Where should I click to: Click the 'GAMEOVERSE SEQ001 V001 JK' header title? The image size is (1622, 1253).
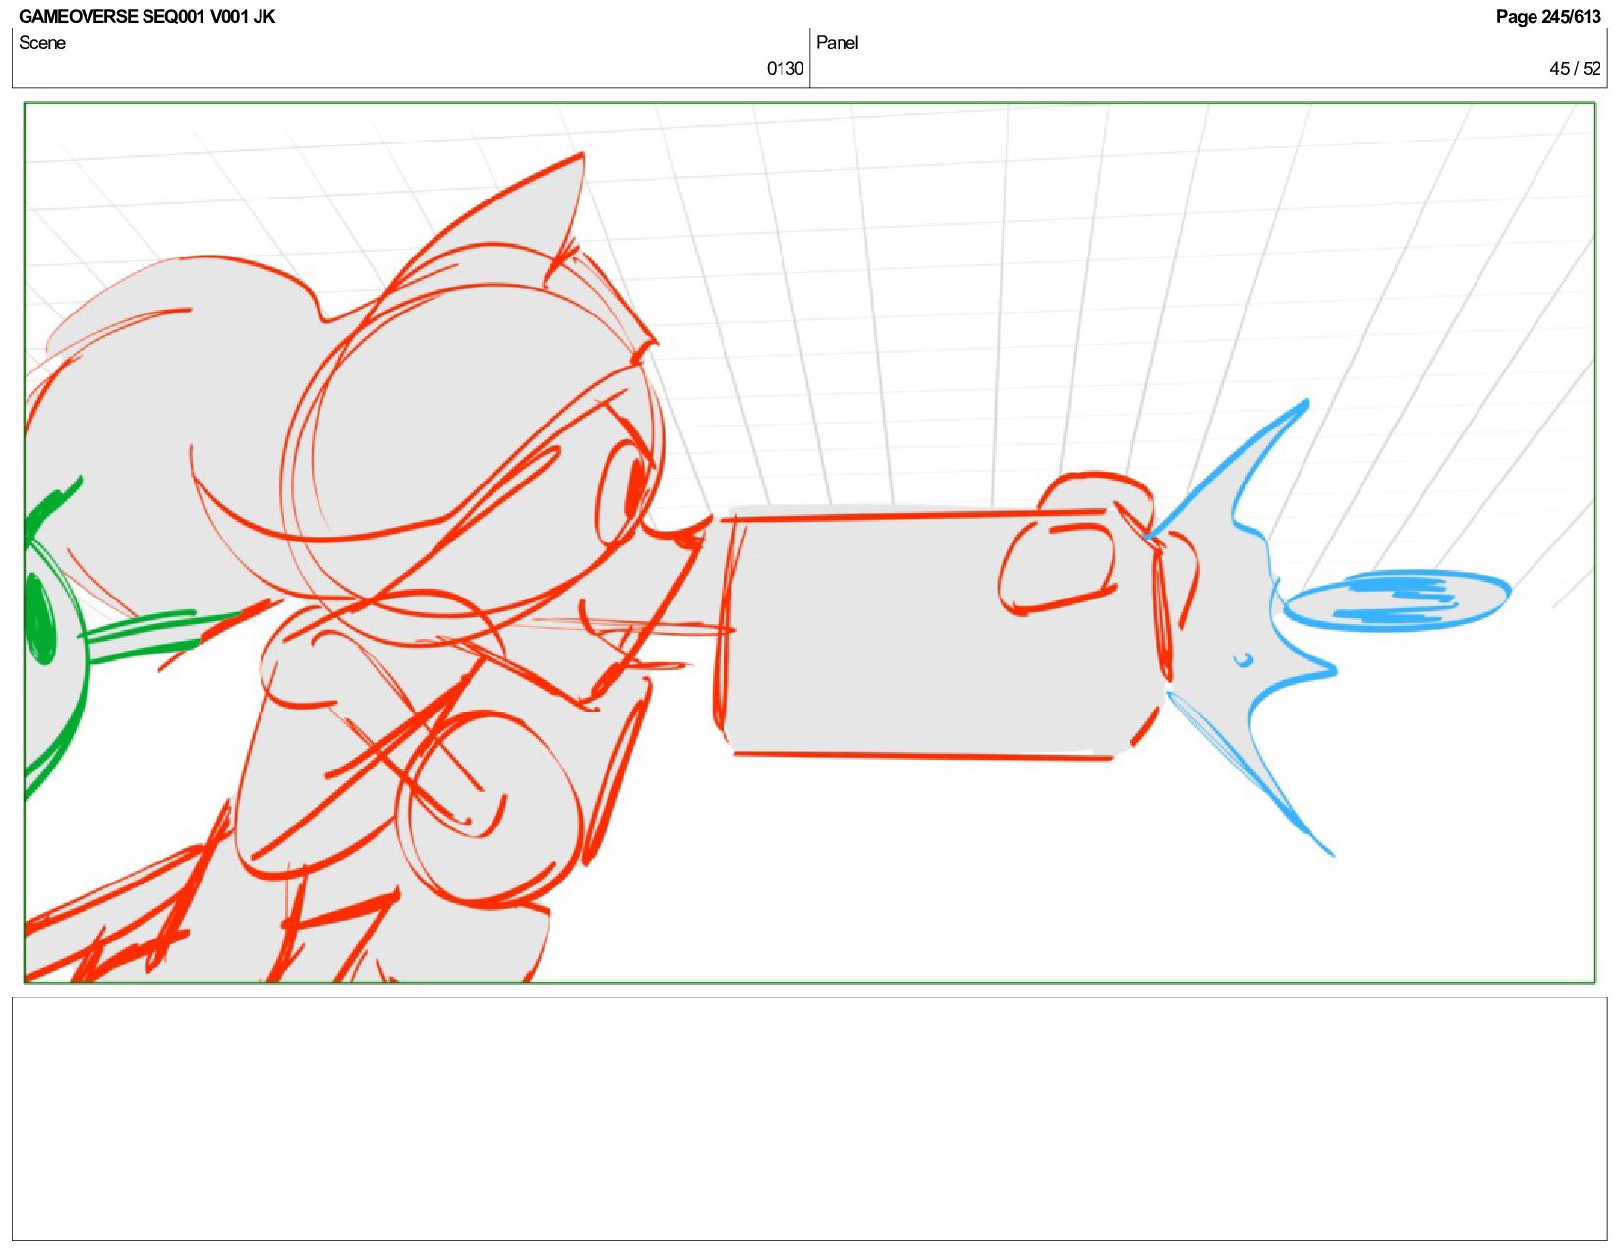click(146, 16)
